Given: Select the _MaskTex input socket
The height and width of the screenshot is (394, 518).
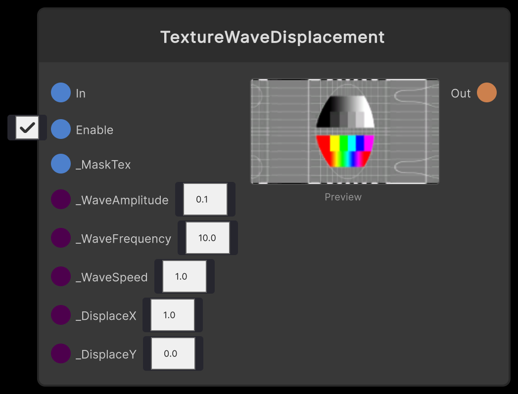Looking at the screenshot, I should click(x=60, y=164).
